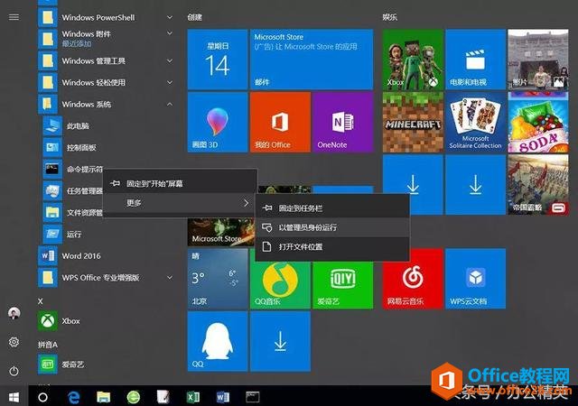Open the green browser taskbar icon
The width and height of the screenshot is (578, 406).
pyautogui.click(x=134, y=397)
